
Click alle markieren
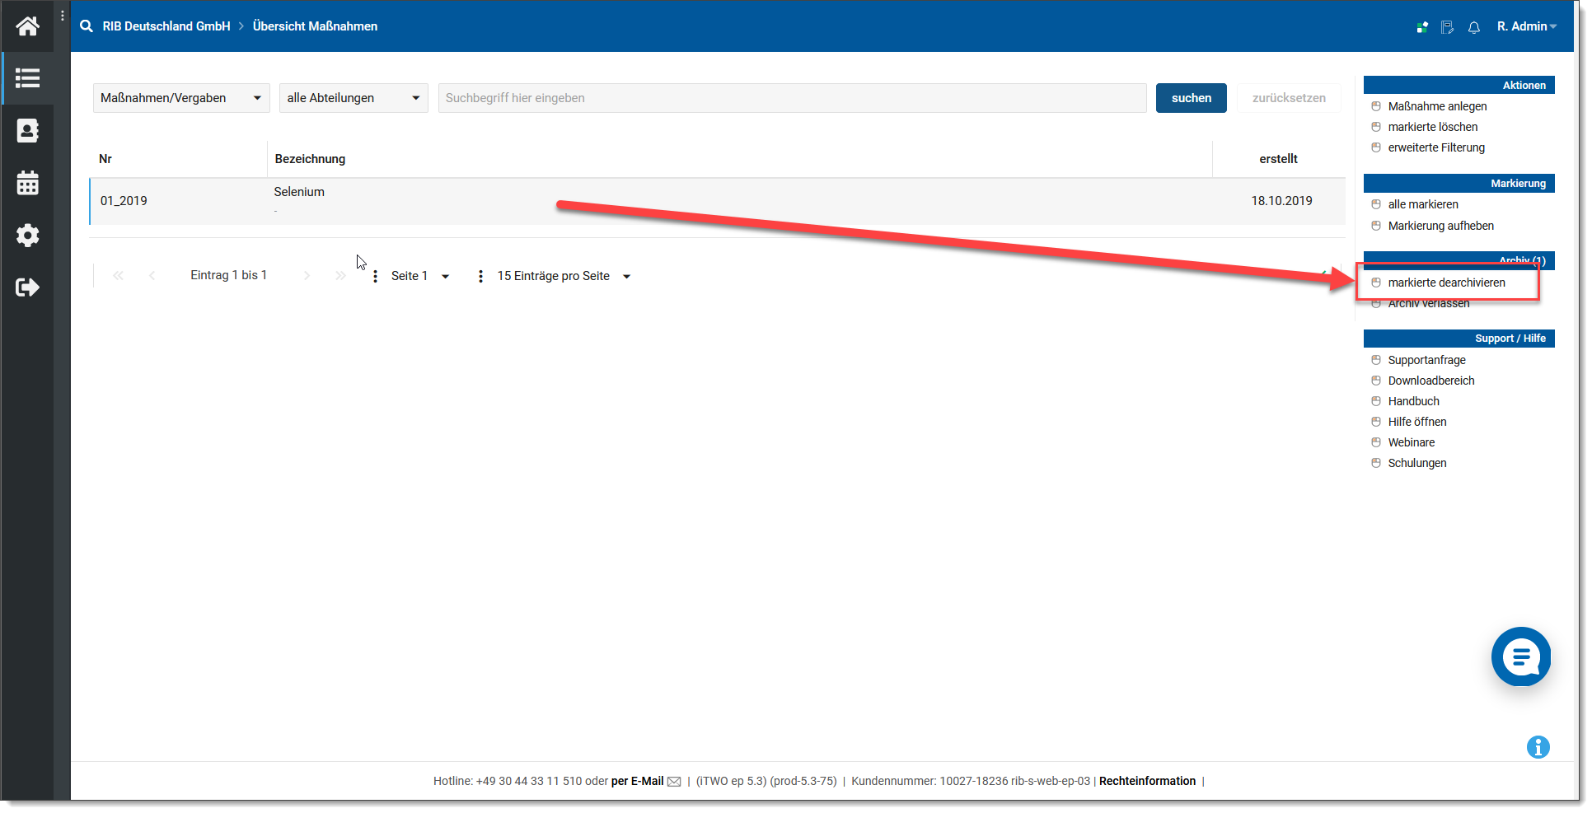tap(1422, 204)
